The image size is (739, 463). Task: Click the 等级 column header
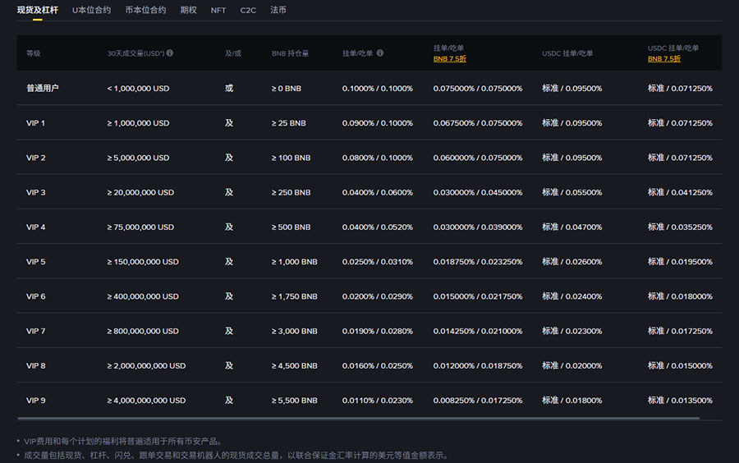tap(34, 53)
